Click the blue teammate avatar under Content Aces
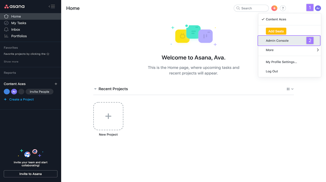The height and width of the screenshot is (182, 326). (x=7, y=91)
